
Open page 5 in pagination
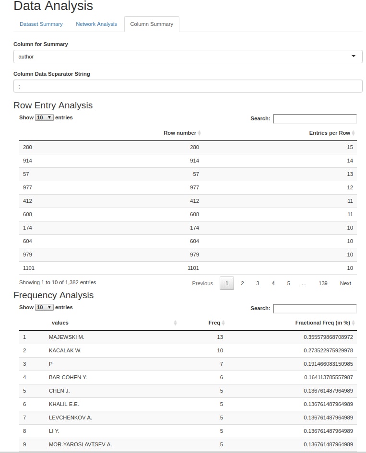point(289,283)
